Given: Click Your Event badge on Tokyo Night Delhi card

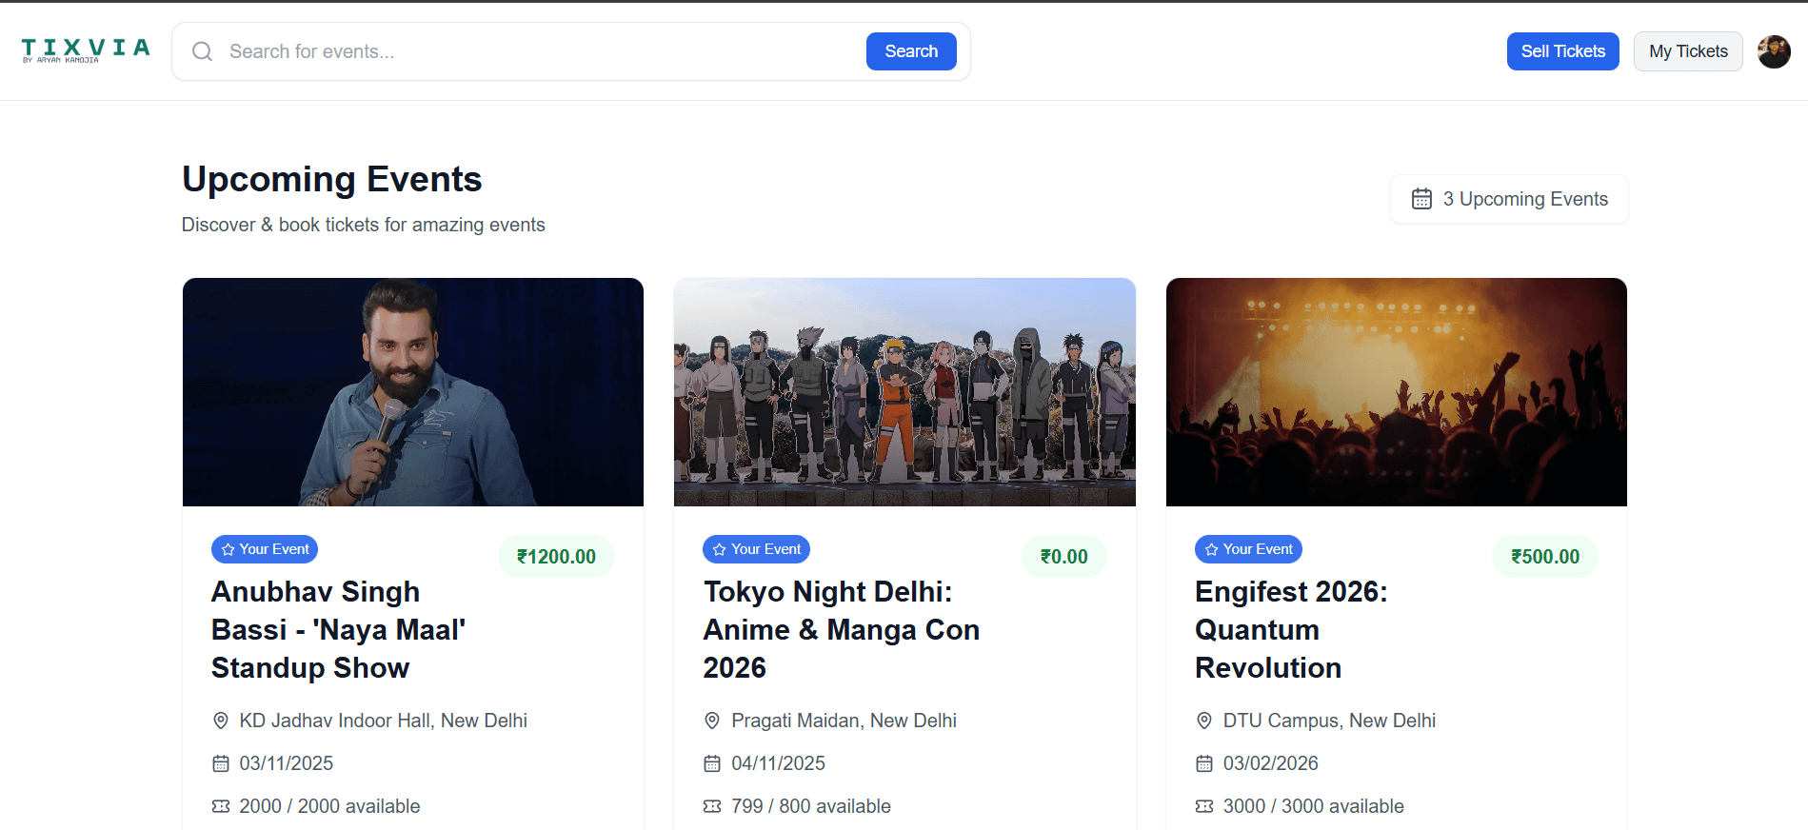Looking at the screenshot, I should tap(757, 549).
